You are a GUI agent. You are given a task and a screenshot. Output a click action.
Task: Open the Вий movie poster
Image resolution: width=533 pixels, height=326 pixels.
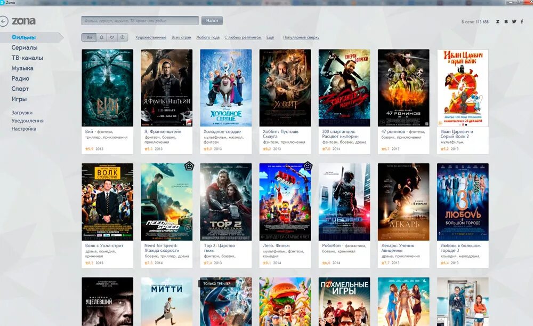(108, 88)
